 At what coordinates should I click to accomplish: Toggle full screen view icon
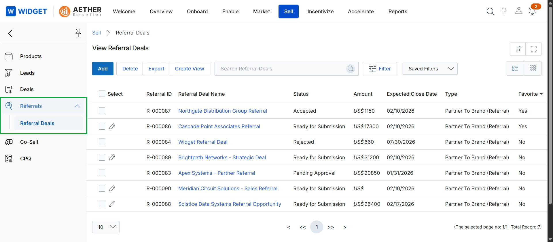click(x=534, y=49)
